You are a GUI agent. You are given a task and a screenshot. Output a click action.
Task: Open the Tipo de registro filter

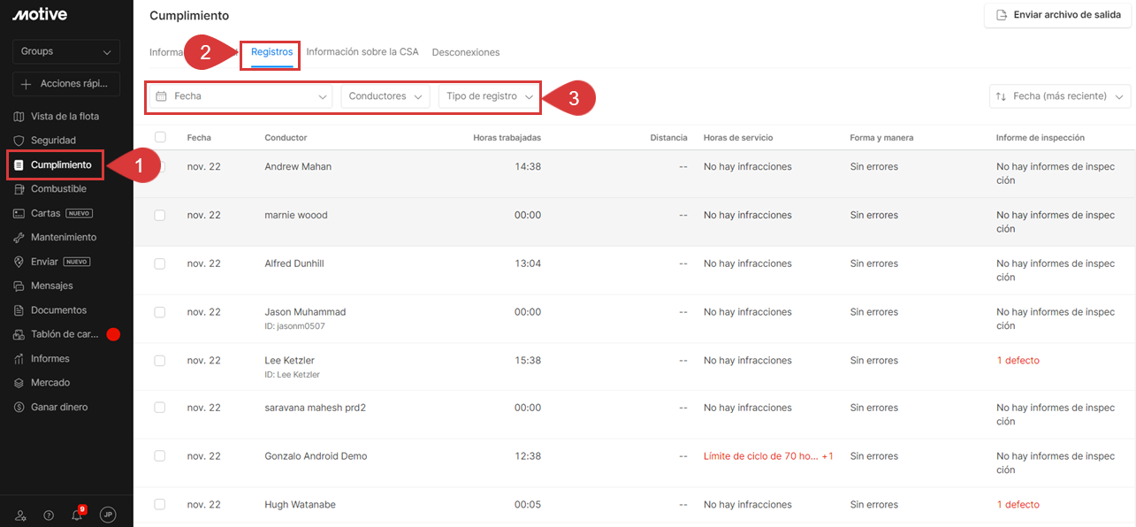[489, 96]
